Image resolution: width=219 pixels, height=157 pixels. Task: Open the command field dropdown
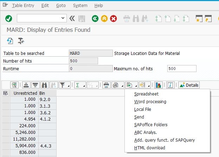[63, 18]
